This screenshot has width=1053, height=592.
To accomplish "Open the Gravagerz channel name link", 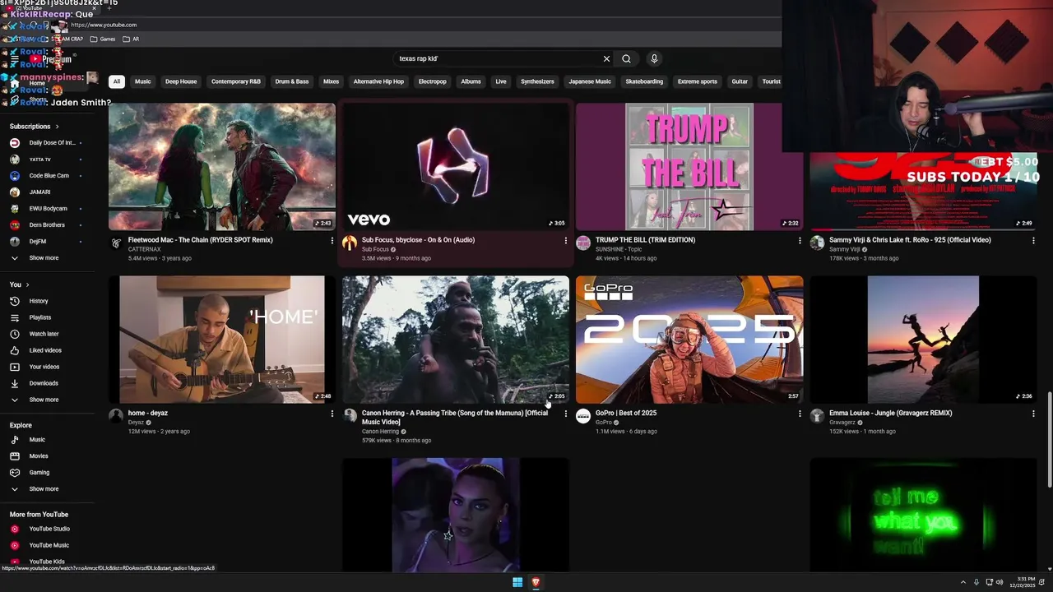I will tap(843, 423).
